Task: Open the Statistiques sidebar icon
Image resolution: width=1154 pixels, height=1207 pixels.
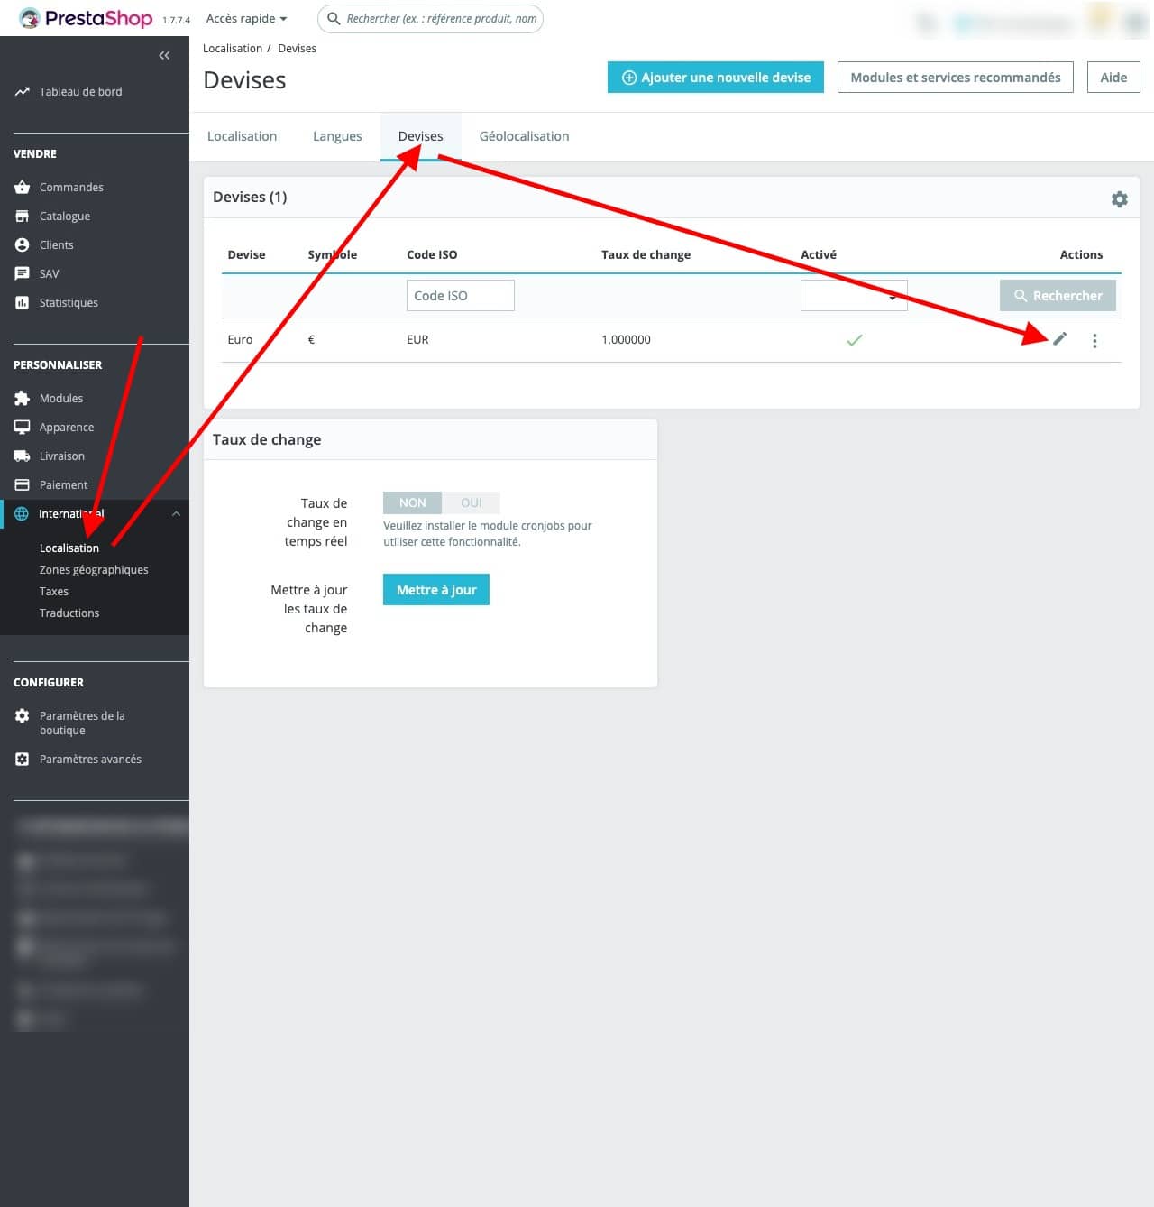Action: [22, 302]
